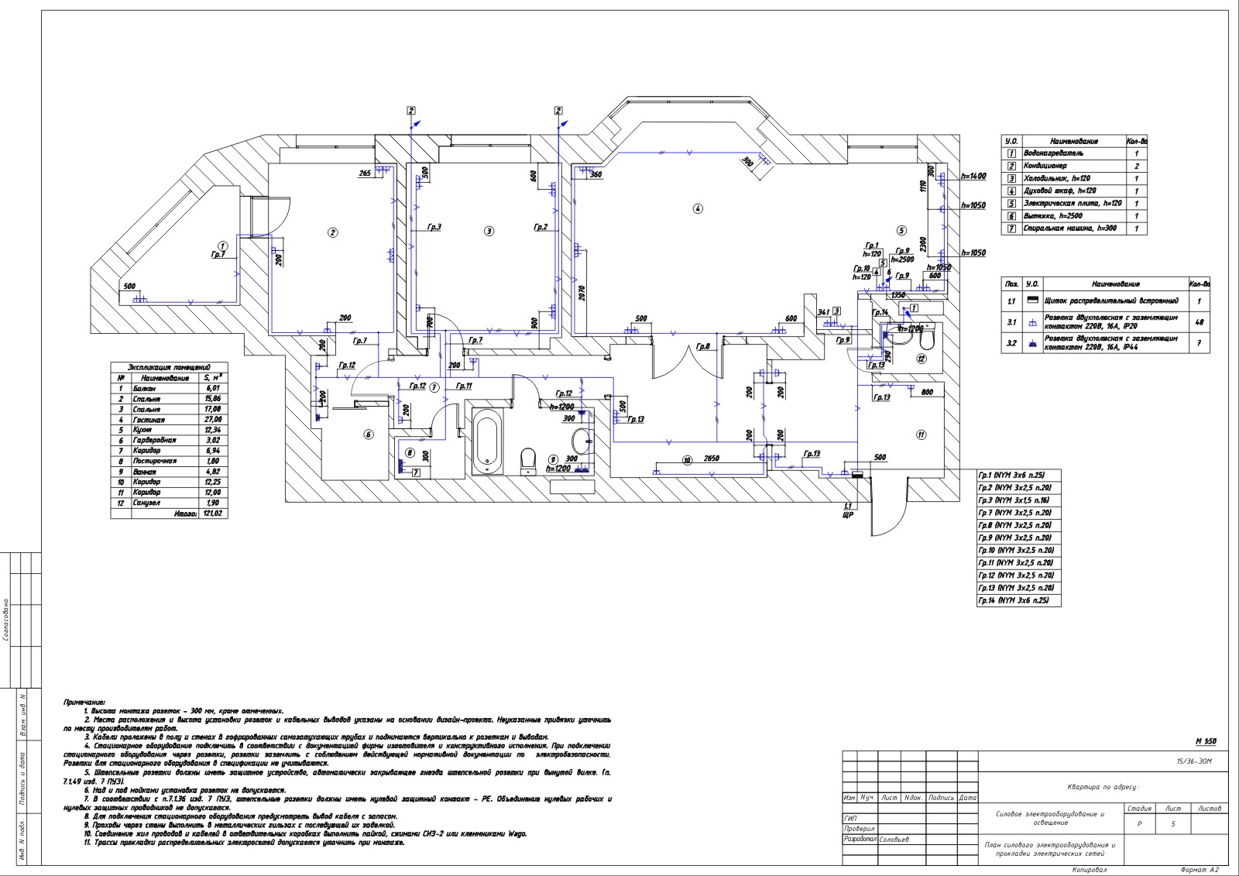Click the dimension '2650' in corridor 10
The height and width of the screenshot is (876, 1239).
[711, 459]
